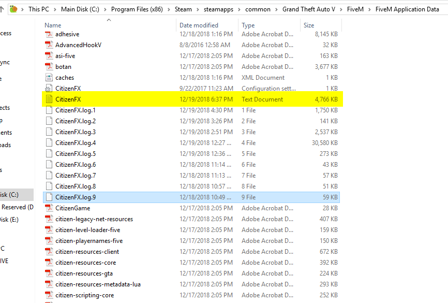Click the icon for citizen-scripting-core
448x303 pixels.
[49, 295]
